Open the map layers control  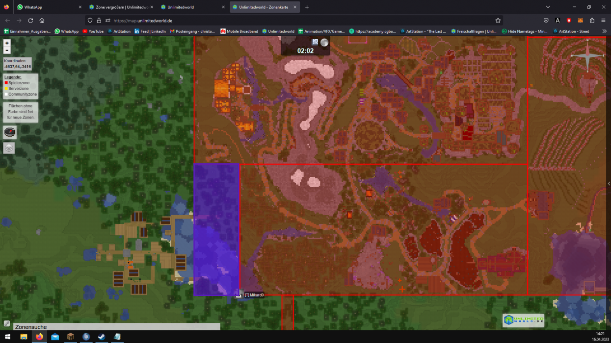[9, 148]
